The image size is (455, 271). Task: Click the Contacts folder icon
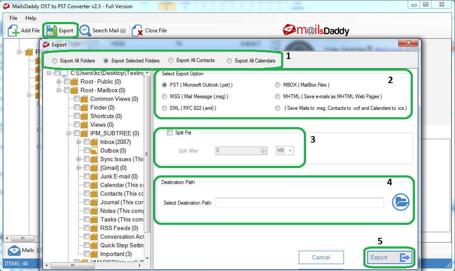pyautogui.click(x=94, y=194)
